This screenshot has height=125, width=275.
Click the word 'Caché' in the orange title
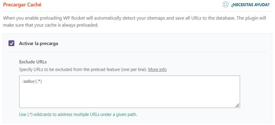coord(34,5)
